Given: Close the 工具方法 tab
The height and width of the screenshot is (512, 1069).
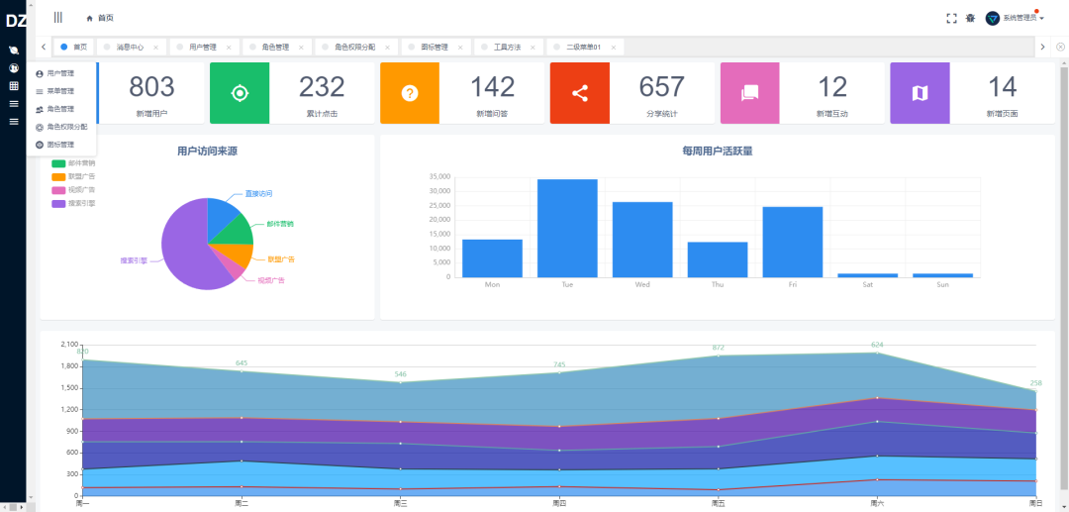Looking at the screenshot, I should tap(534, 48).
